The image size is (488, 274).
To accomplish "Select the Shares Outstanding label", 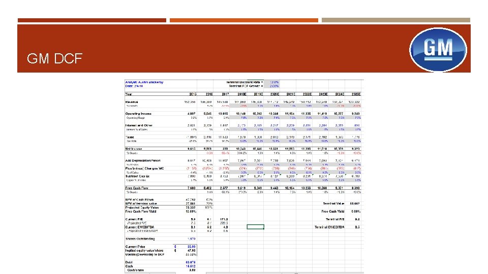I will click(140, 239).
